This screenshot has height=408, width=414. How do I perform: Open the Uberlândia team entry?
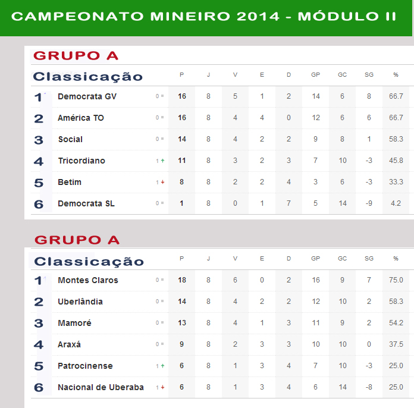[x=222, y=302]
